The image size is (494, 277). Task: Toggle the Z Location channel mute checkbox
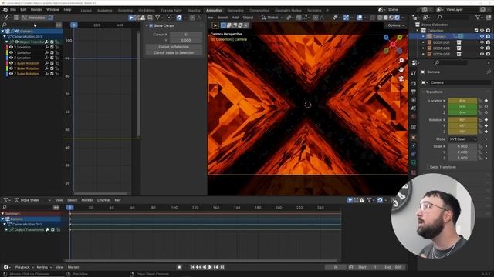pyautogui.click(x=52, y=58)
